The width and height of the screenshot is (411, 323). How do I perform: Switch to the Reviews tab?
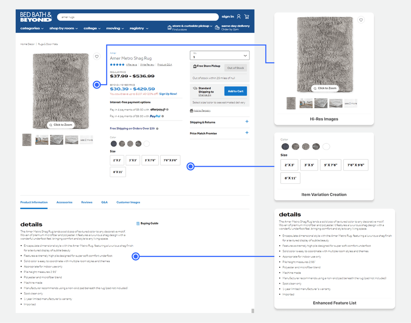coord(87,202)
